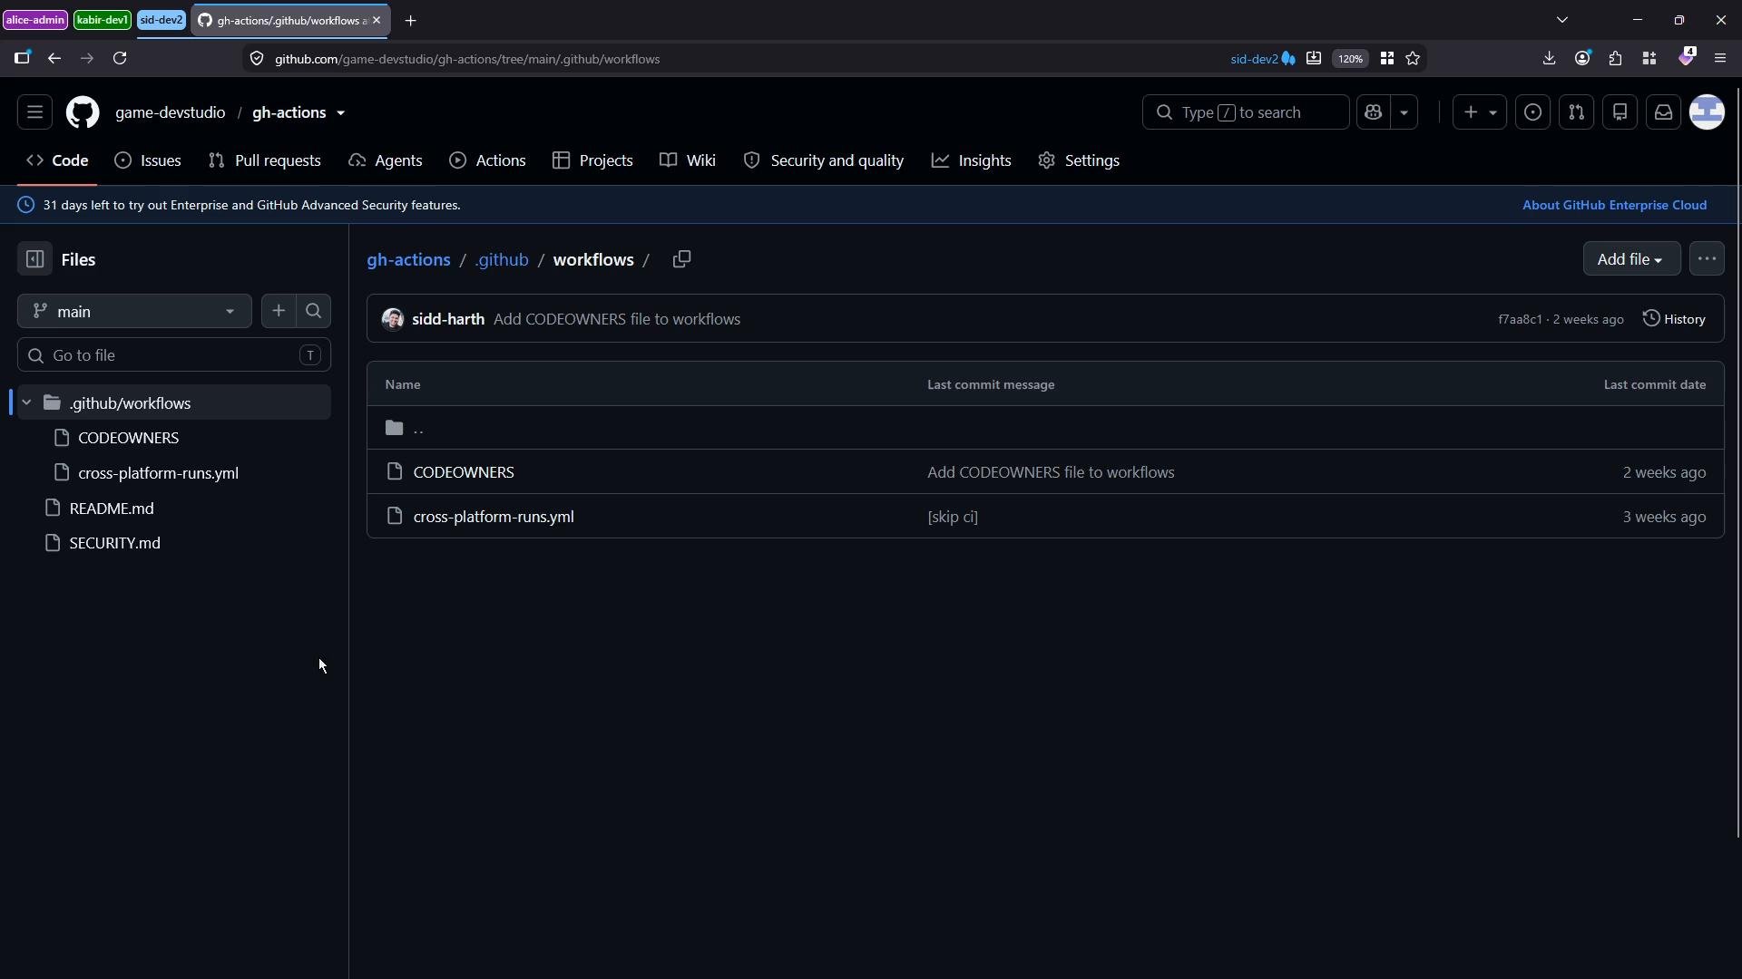
Task: Go to gh-actions breadcrumb link
Action: [408, 259]
